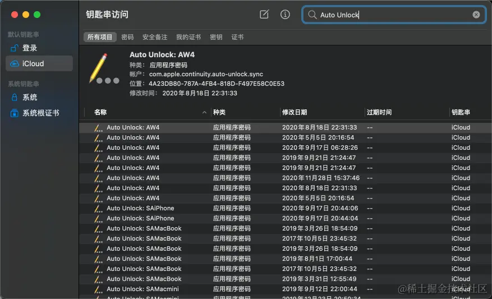
Task: Select SAiPhone row dated 2020年9月17日 20:44:06
Action: tap(285, 208)
